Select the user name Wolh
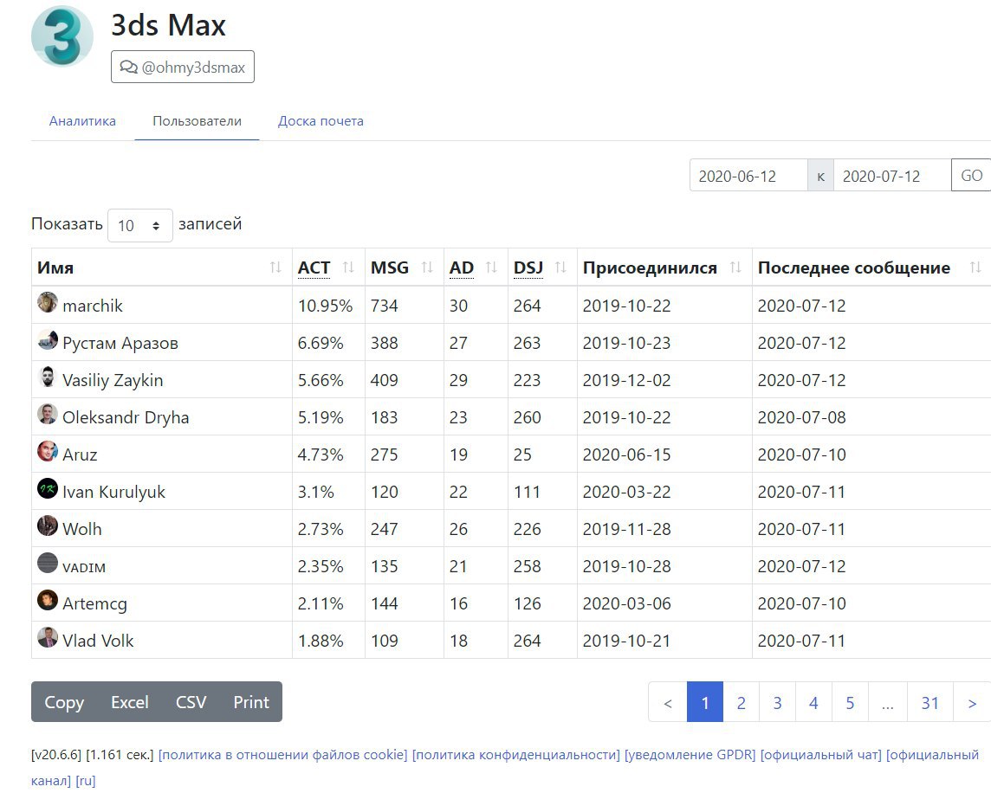The width and height of the screenshot is (991, 793). 82,530
